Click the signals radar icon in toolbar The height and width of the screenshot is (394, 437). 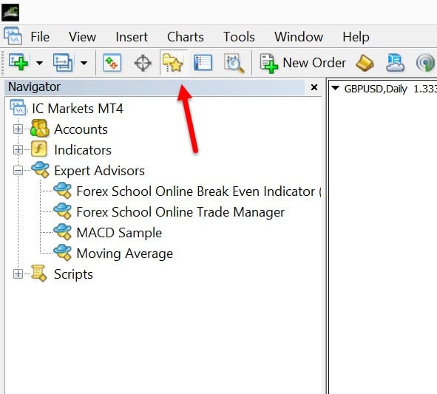(426, 63)
